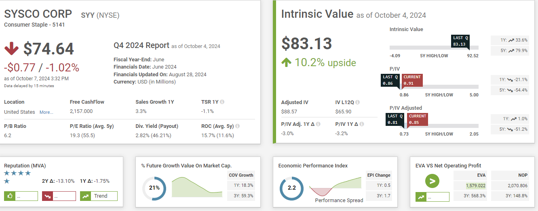Click the NOP 3Y: 148.8% cell
The image size is (538, 211).
[510, 196]
